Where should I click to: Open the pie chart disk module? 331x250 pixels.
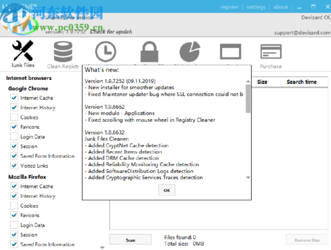coord(190,52)
